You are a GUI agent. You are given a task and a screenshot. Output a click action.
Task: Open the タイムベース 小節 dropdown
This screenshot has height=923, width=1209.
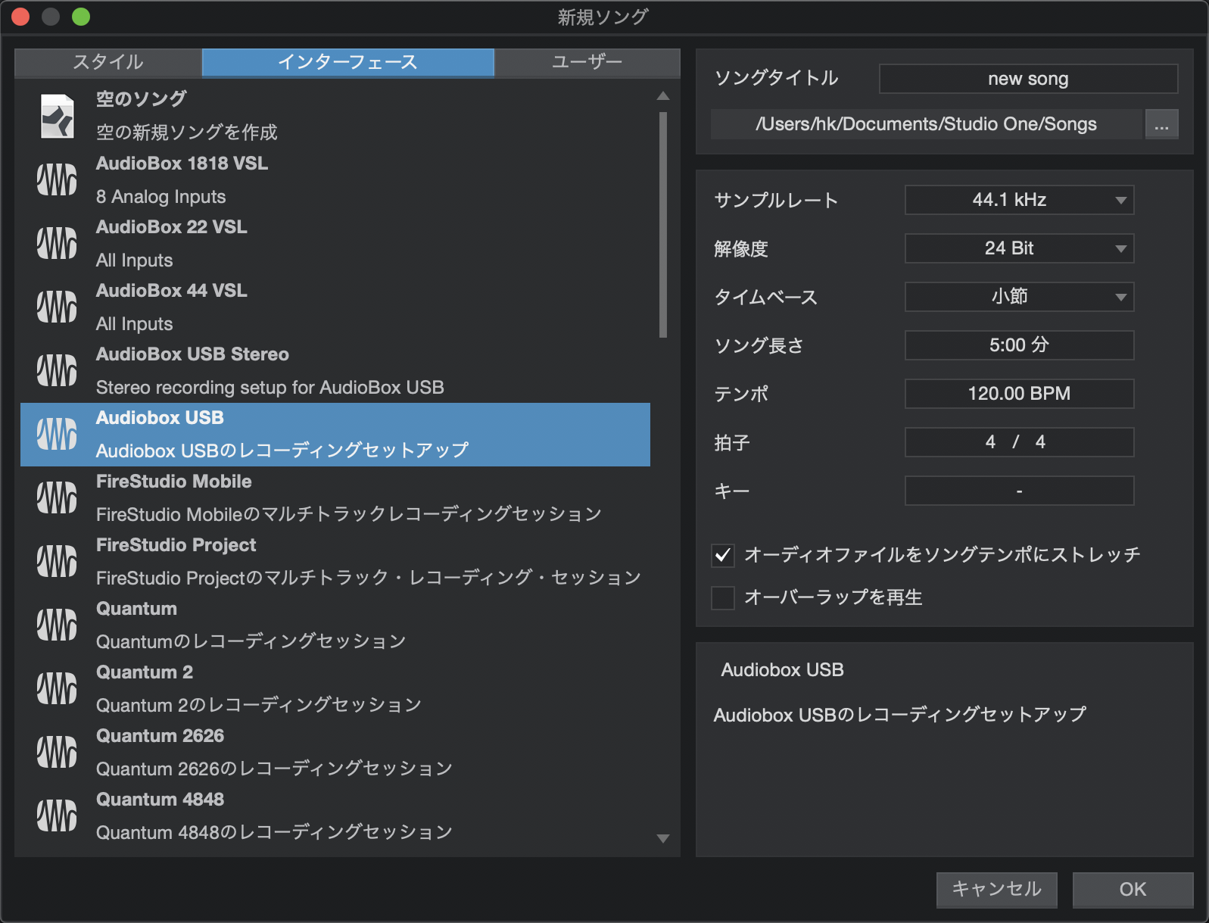(x=1019, y=297)
